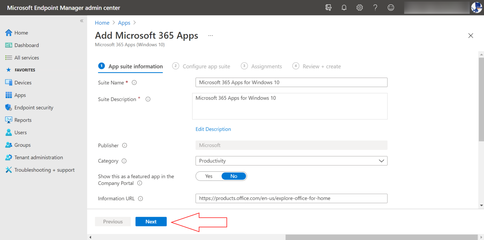Viewport: 484px width, 240px height.
Task: Open the notifications bell icon
Action: 344,8
